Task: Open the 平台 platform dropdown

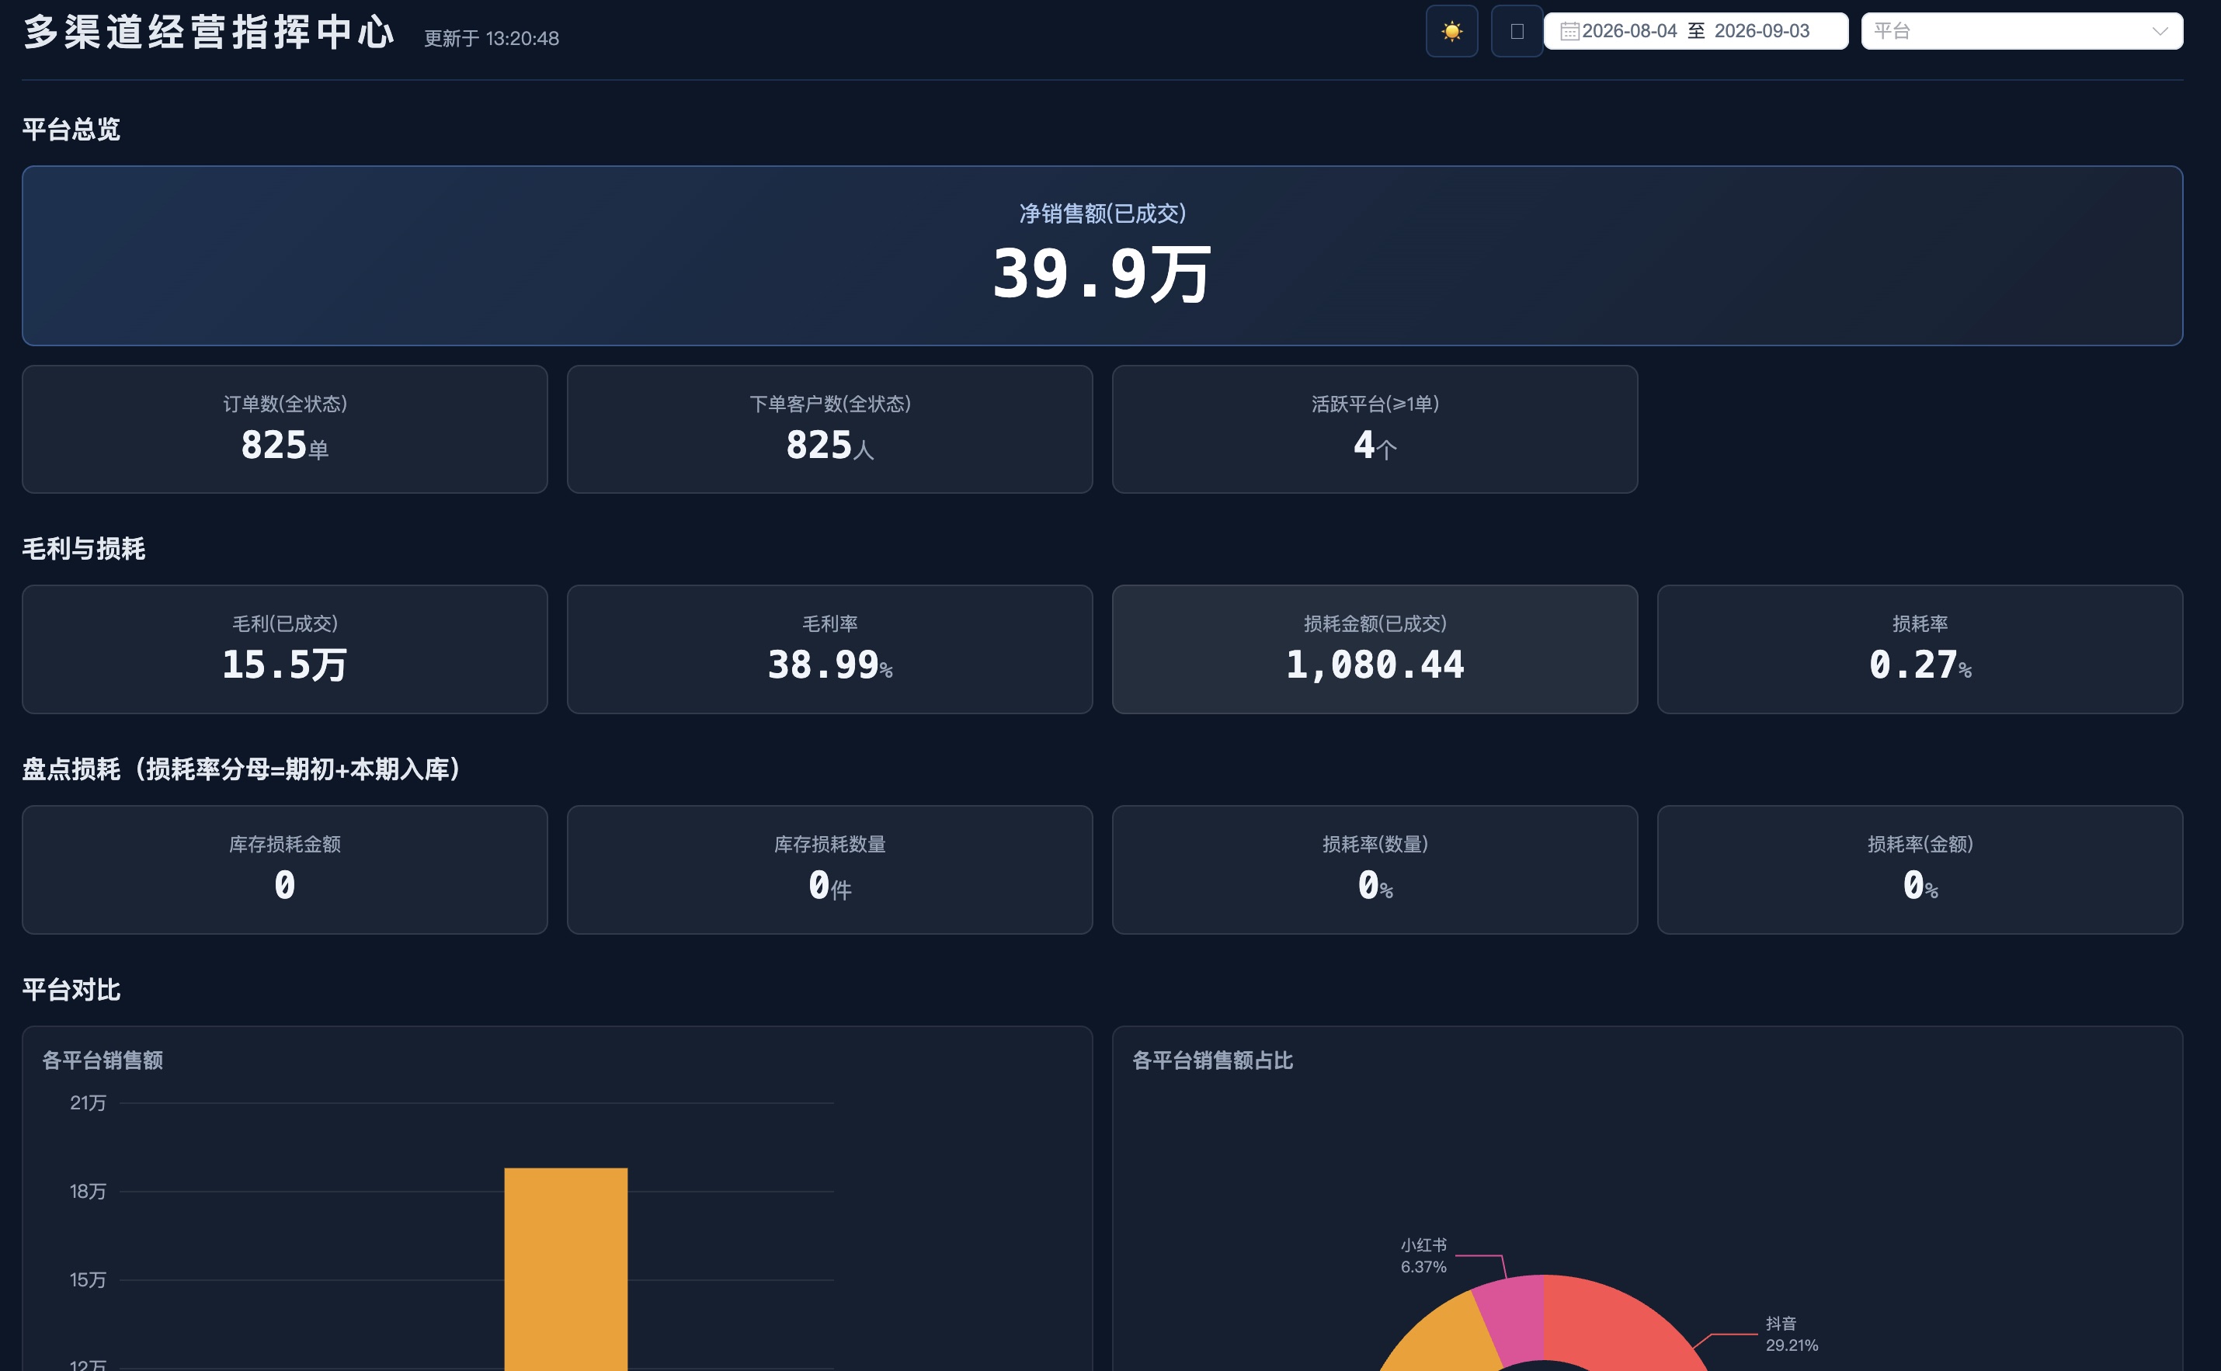Action: tap(2021, 31)
